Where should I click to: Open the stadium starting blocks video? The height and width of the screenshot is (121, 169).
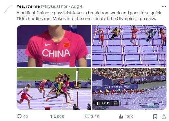pyautogui.click(x=129, y=89)
